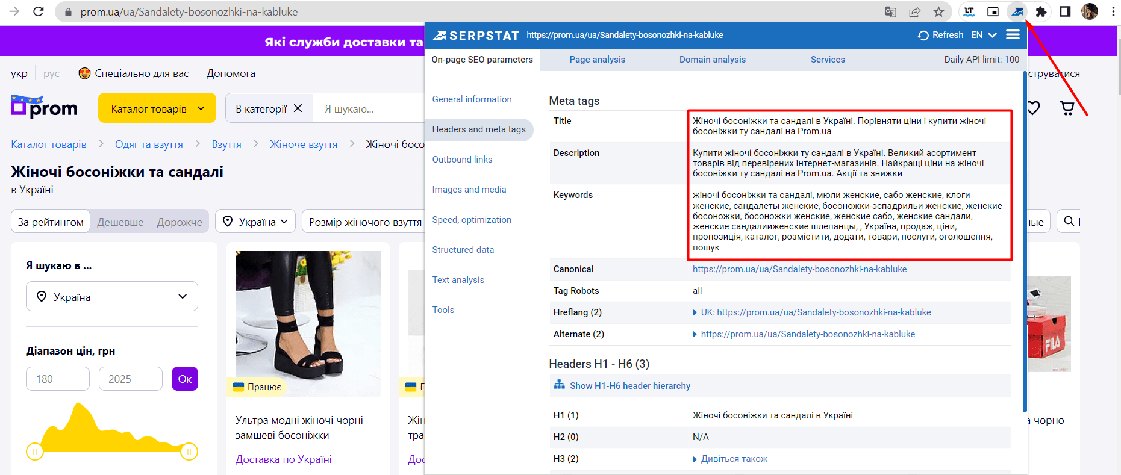Image resolution: width=1121 pixels, height=475 pixels.
Task: Open the Domain analysis tab
Action: (712, 60)
